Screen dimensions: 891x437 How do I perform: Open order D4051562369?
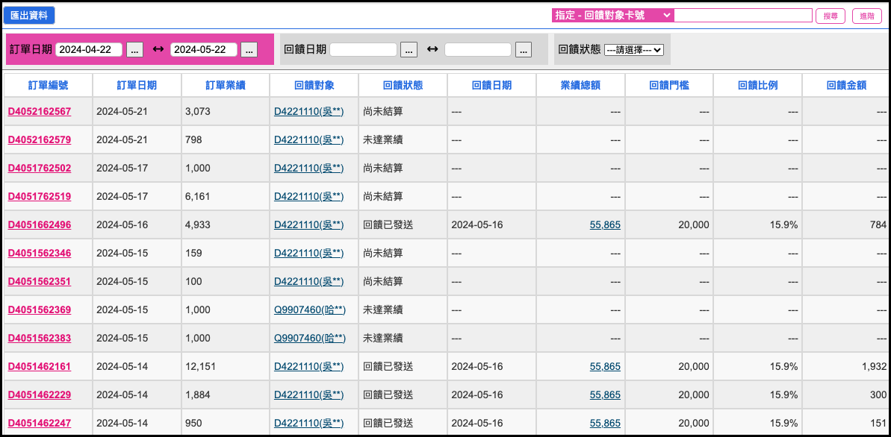tap(39, 310)
